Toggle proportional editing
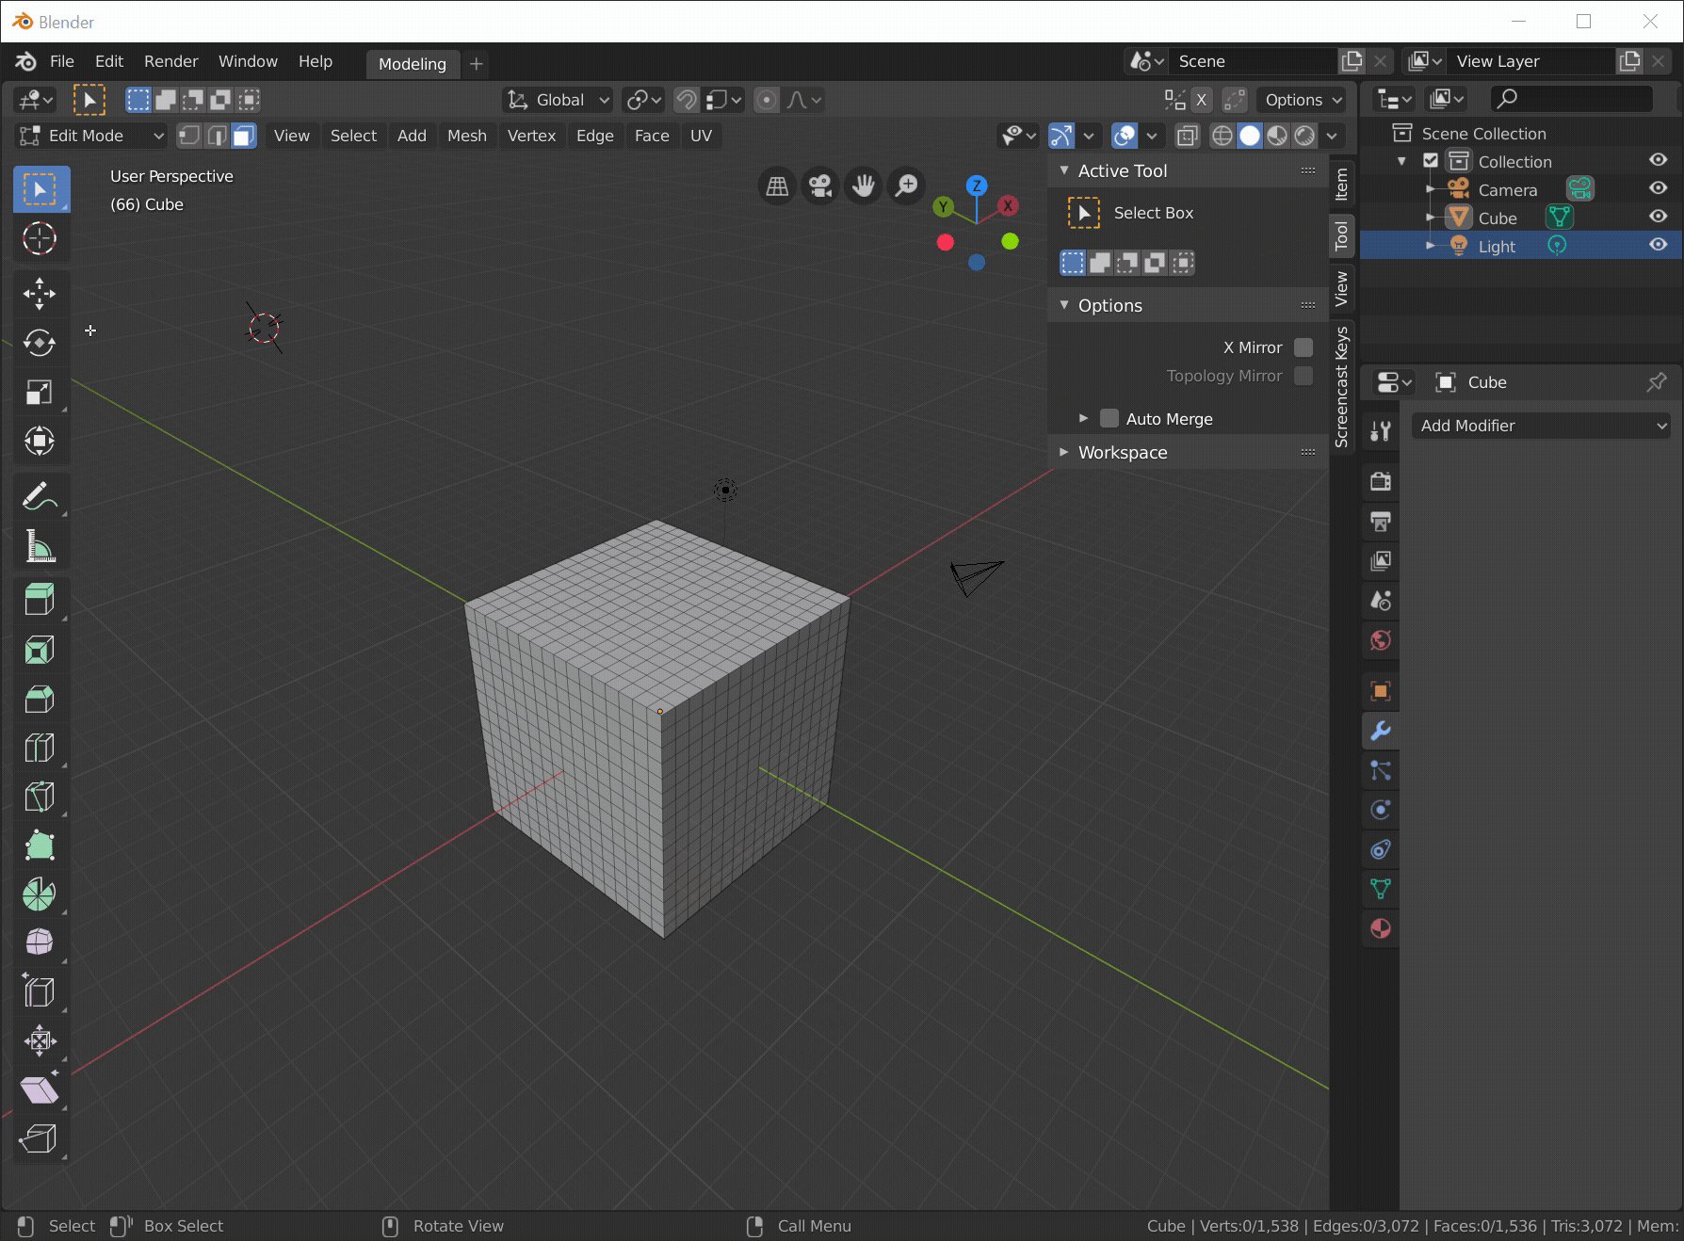1684x1241 pixels. tap(767, 100)
